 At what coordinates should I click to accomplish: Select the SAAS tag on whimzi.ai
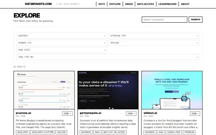click(161, 132)
